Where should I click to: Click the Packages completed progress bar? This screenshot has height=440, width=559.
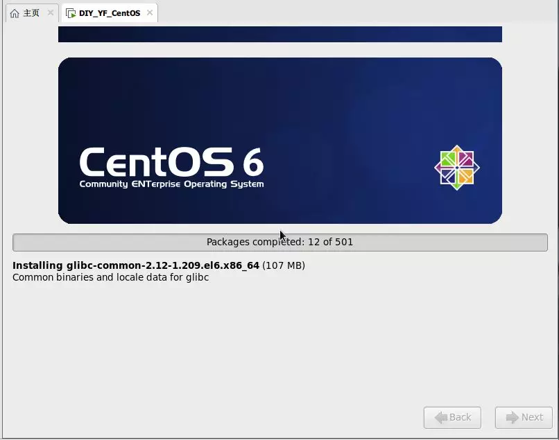click(x=280, y=243)
